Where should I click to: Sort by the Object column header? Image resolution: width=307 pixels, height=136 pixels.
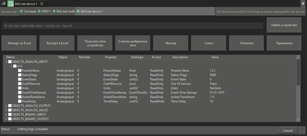[x=66, y=57]
